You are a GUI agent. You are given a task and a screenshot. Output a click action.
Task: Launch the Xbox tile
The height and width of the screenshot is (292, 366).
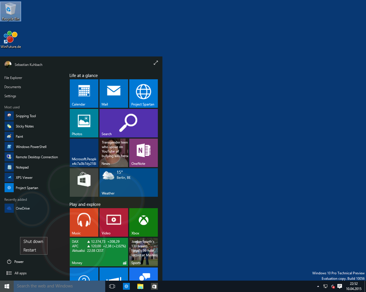coord(144,222)
